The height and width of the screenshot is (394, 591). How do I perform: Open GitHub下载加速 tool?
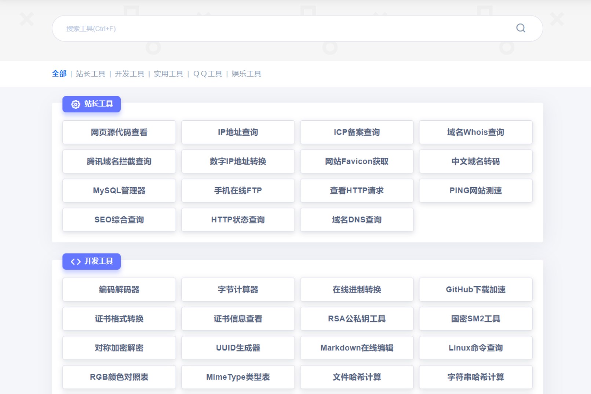point(476,290)
